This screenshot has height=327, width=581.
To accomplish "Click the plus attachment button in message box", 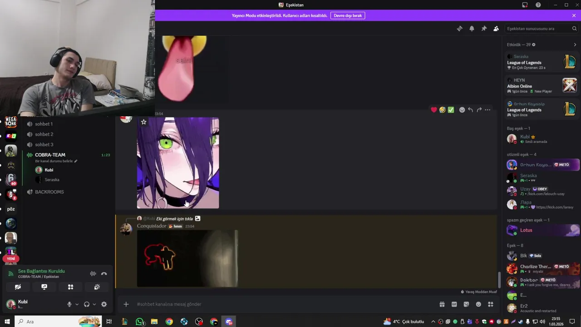I will click(x=126, y=304).
